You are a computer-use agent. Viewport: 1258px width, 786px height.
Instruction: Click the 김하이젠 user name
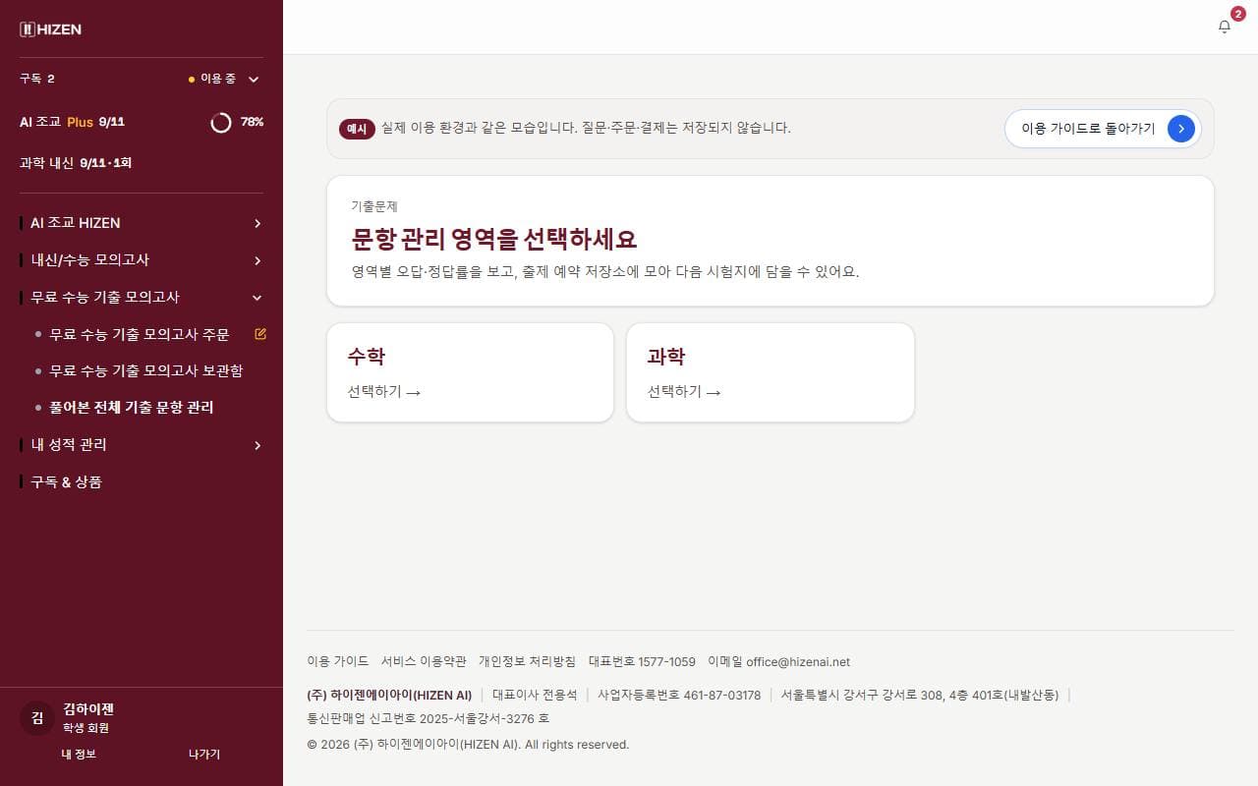pos(88,708)
